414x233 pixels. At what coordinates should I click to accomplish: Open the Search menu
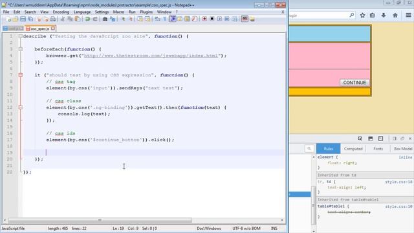click(30, 12)
